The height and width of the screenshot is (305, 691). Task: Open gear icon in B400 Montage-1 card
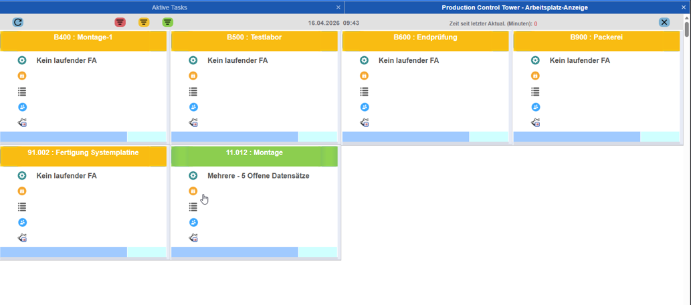point(22,60)
